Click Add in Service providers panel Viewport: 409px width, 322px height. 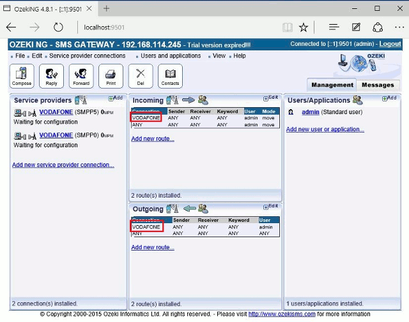point(116,98)
